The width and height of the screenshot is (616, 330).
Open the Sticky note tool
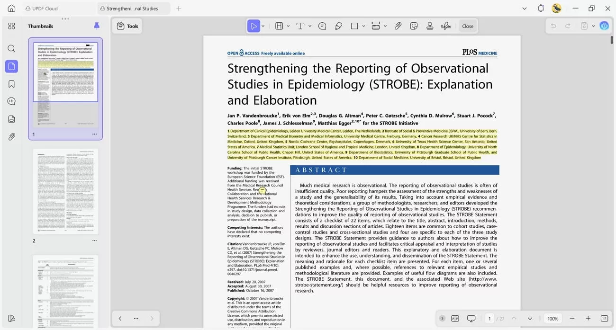pos(322,26)
